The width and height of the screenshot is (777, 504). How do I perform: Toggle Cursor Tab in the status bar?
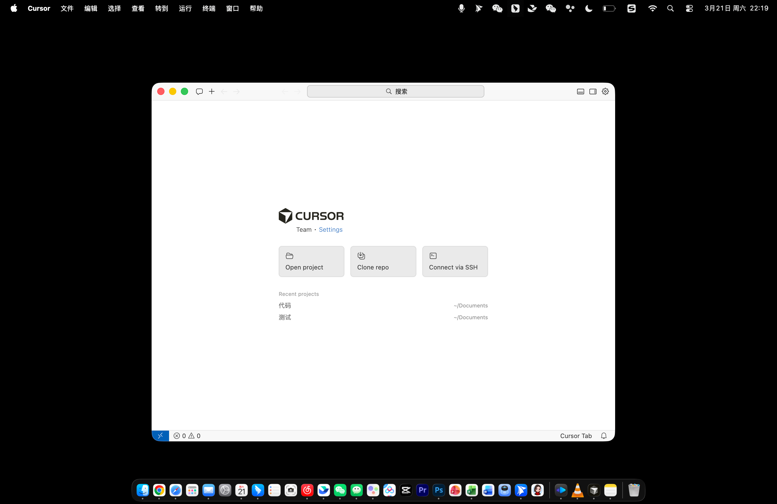click(x=576, y=435)
